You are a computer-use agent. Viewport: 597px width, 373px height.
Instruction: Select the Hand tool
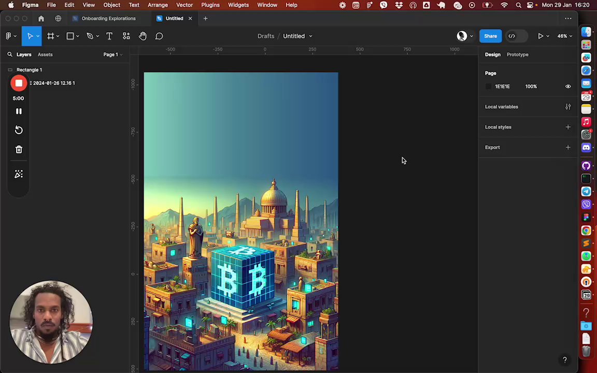click(143, 36)
